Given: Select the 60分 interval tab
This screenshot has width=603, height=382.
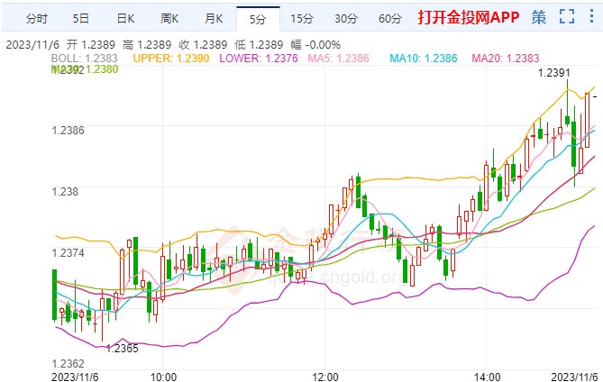Looking at the screenshot, I should pos(390,18).
